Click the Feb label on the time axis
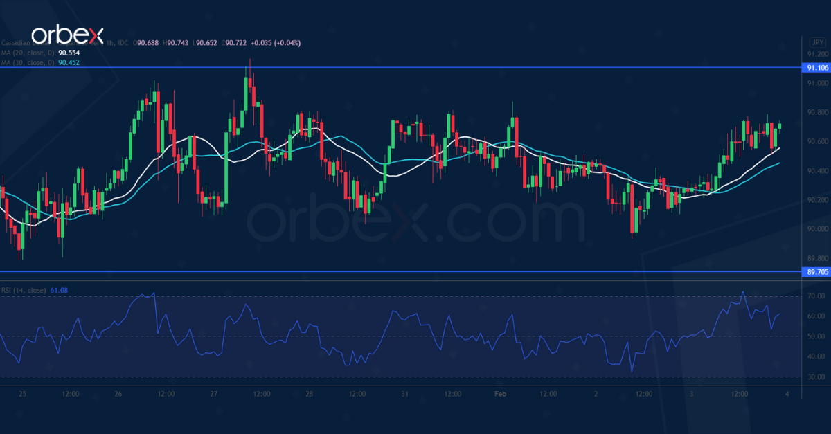831x434 pixels. [500, 394]
